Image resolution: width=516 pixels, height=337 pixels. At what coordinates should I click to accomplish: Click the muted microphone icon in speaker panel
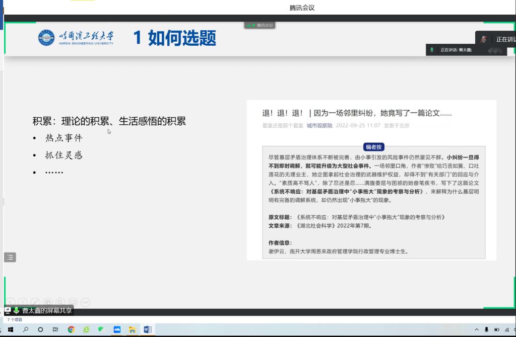pyautogui.click(x=484, y=39)
